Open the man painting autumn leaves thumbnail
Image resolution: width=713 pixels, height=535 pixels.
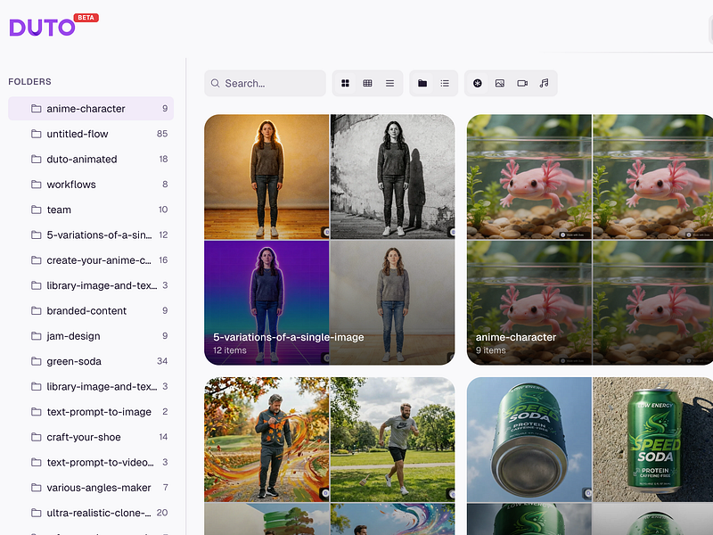pos(266,440)
